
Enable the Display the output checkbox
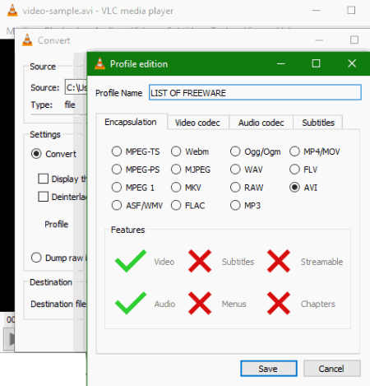point(44,179)
